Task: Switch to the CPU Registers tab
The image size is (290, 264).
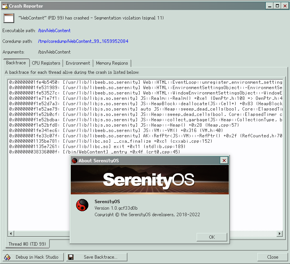Action: (x=46, y=63)
